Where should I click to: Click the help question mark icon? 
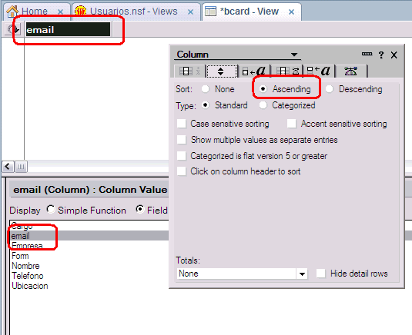pyautogui.click(x=381, y=55)
